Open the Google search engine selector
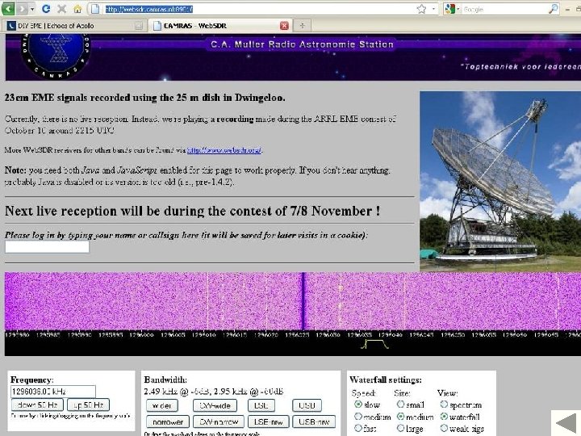The image size is (581, 436). click(452, 9)
